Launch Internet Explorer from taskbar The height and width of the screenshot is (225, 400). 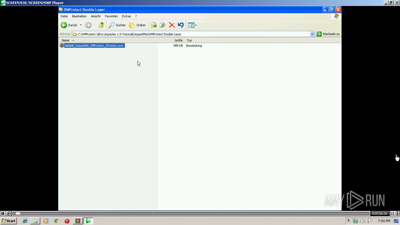pyautogui.click(x=25, y=221)
